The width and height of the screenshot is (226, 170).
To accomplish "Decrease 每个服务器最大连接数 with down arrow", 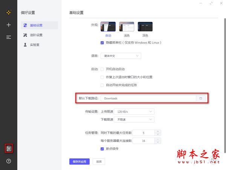I will click(x=158, y=142).
